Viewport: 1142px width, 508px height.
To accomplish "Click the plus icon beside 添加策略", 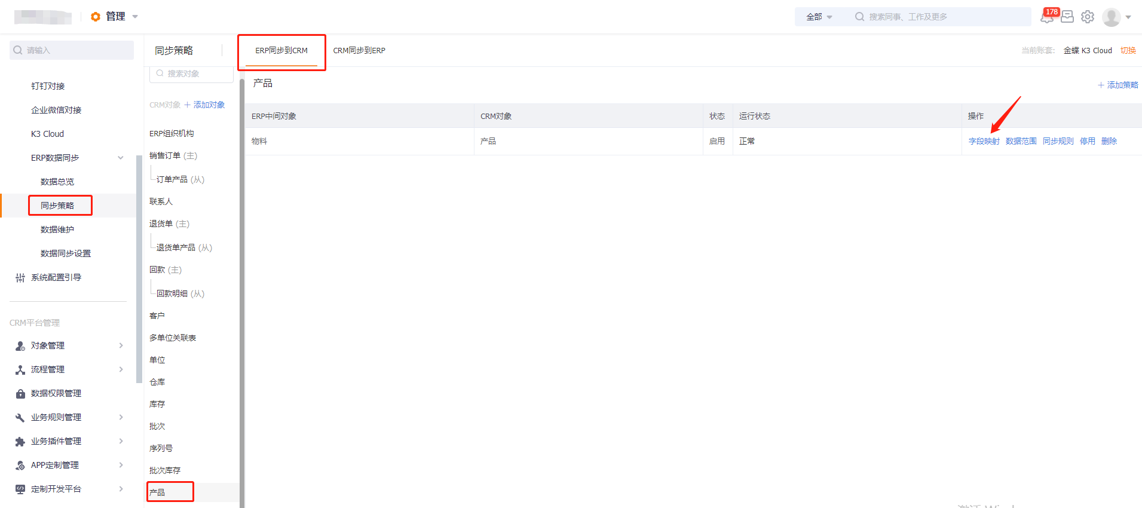I will coord(1101,85).
